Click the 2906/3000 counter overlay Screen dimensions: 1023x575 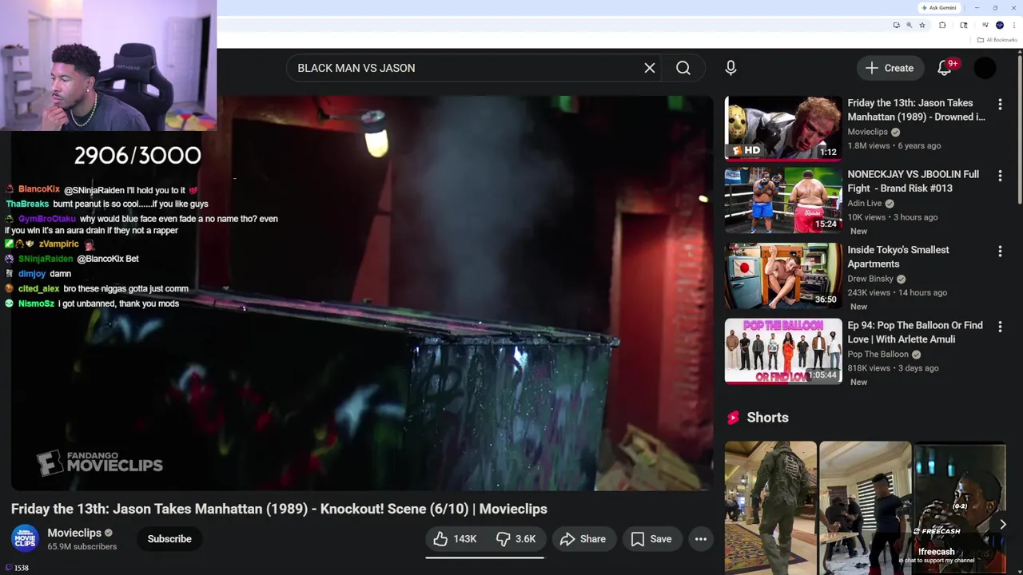(137, 156)
